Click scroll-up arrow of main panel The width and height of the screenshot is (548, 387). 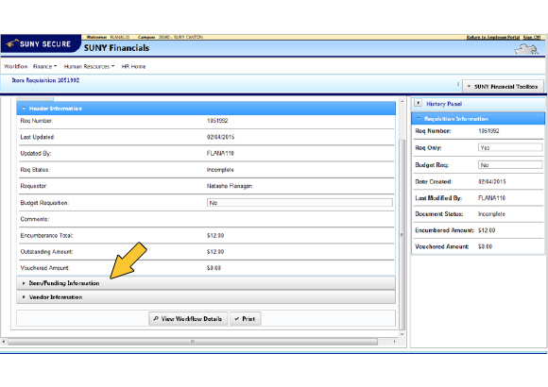[402, 101]
